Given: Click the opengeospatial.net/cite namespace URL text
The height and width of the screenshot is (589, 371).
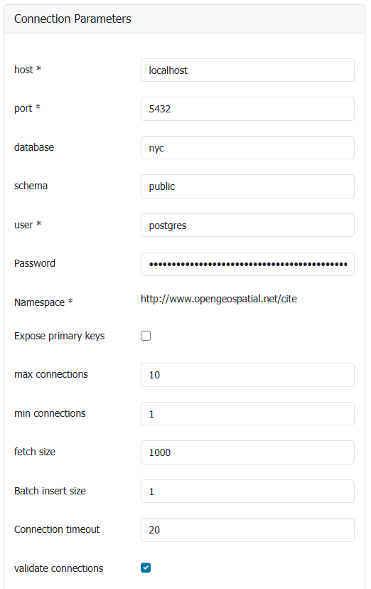Looking at the screenshot, I should pyautogui.click(x=219, y=299).
